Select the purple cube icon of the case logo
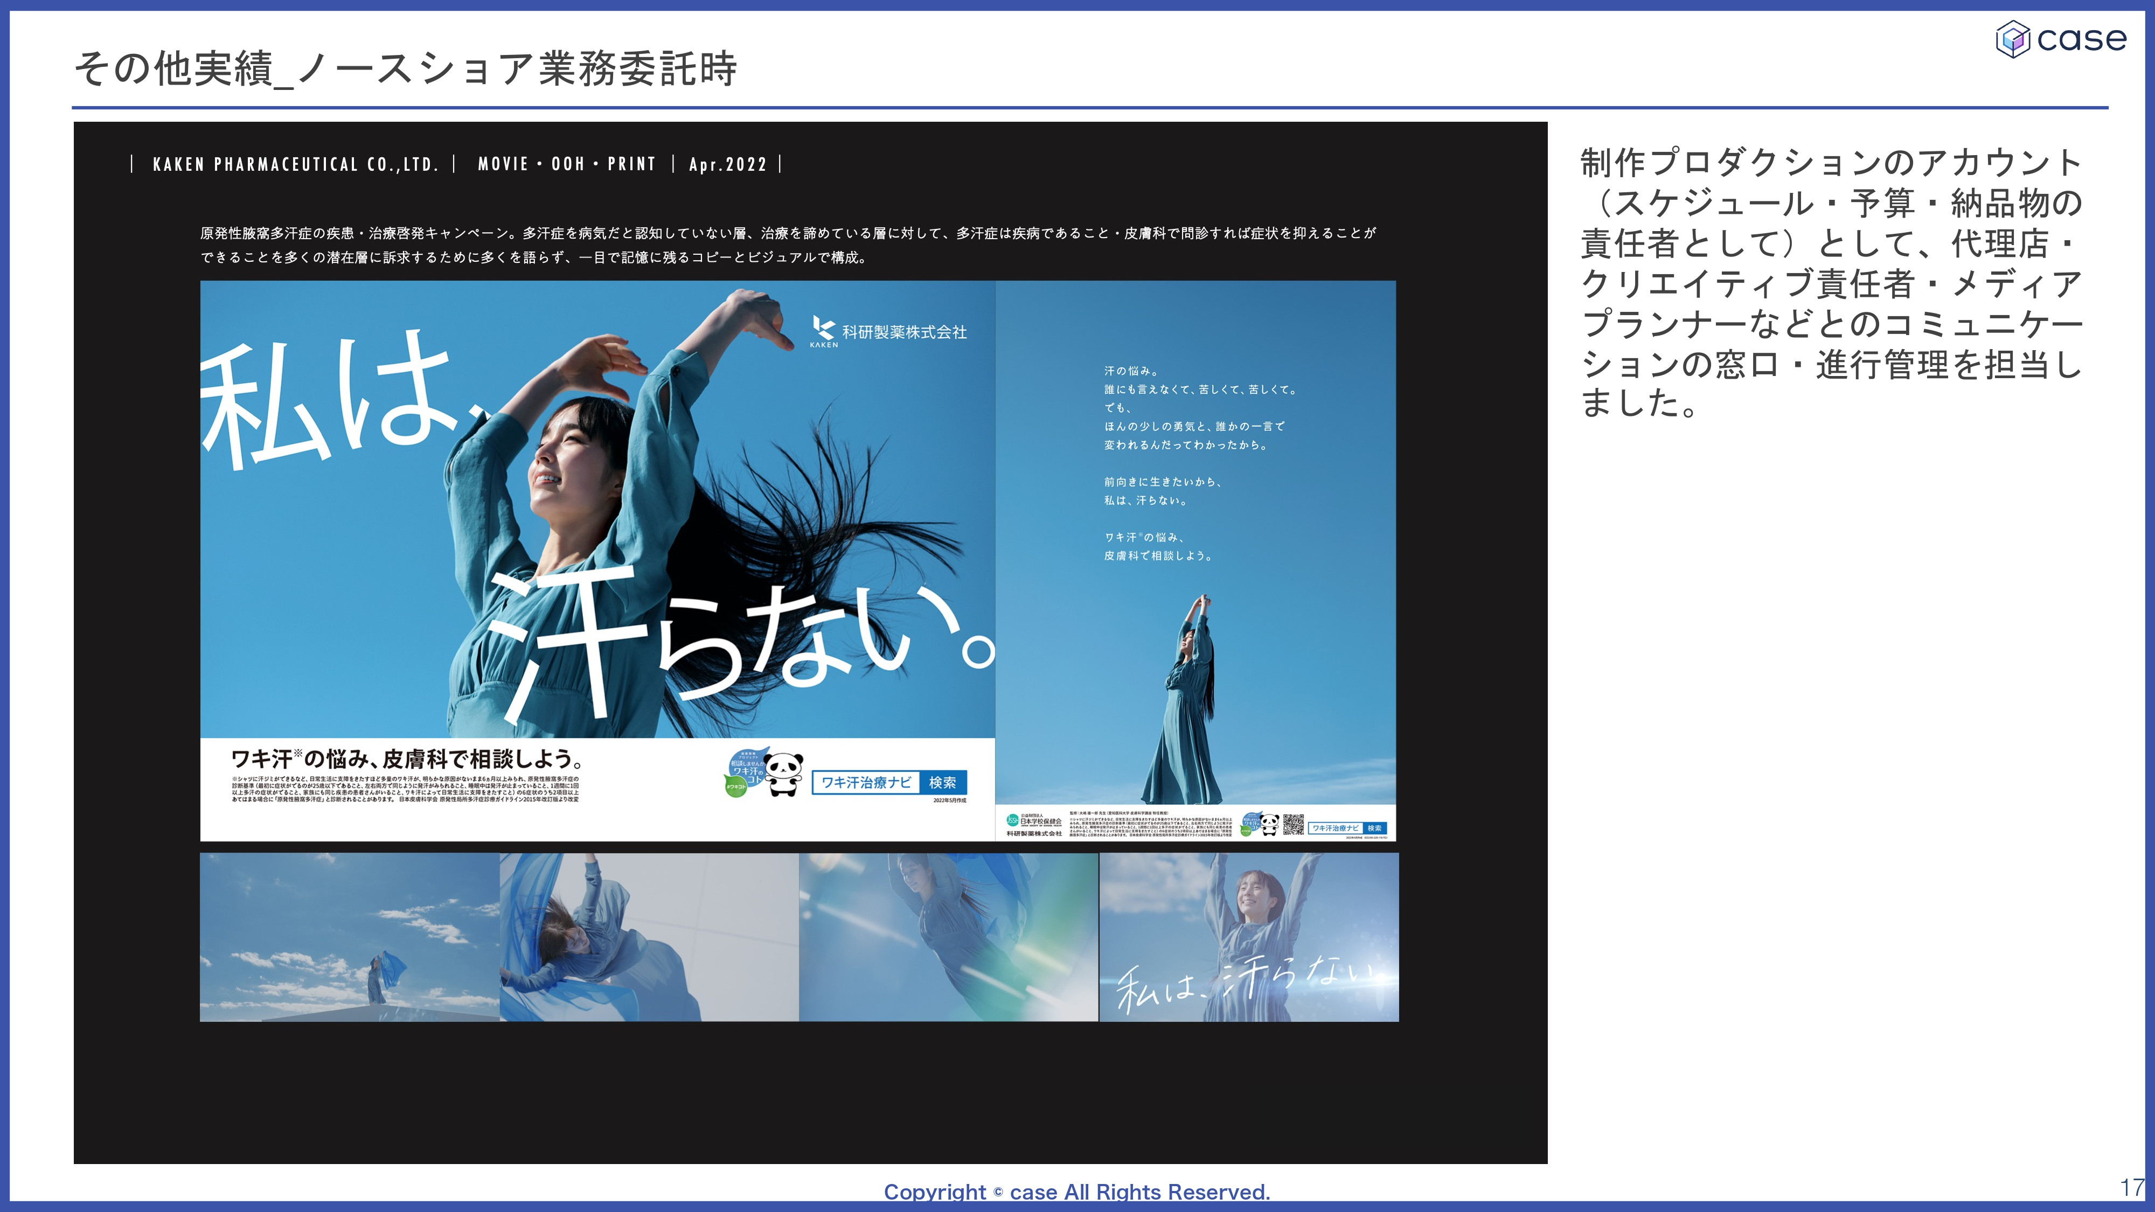Screen dimensions: 2155x1212 2013,39
